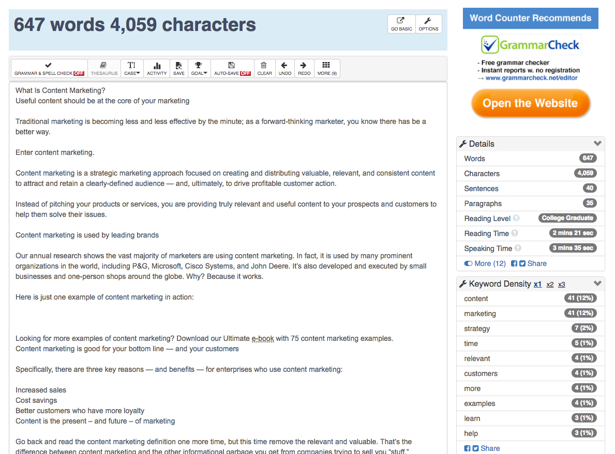The height and width of the screenshot is (454, 615).
Task: Toggle Grammar & Spell Check on
Action: [x=49, y=68]
